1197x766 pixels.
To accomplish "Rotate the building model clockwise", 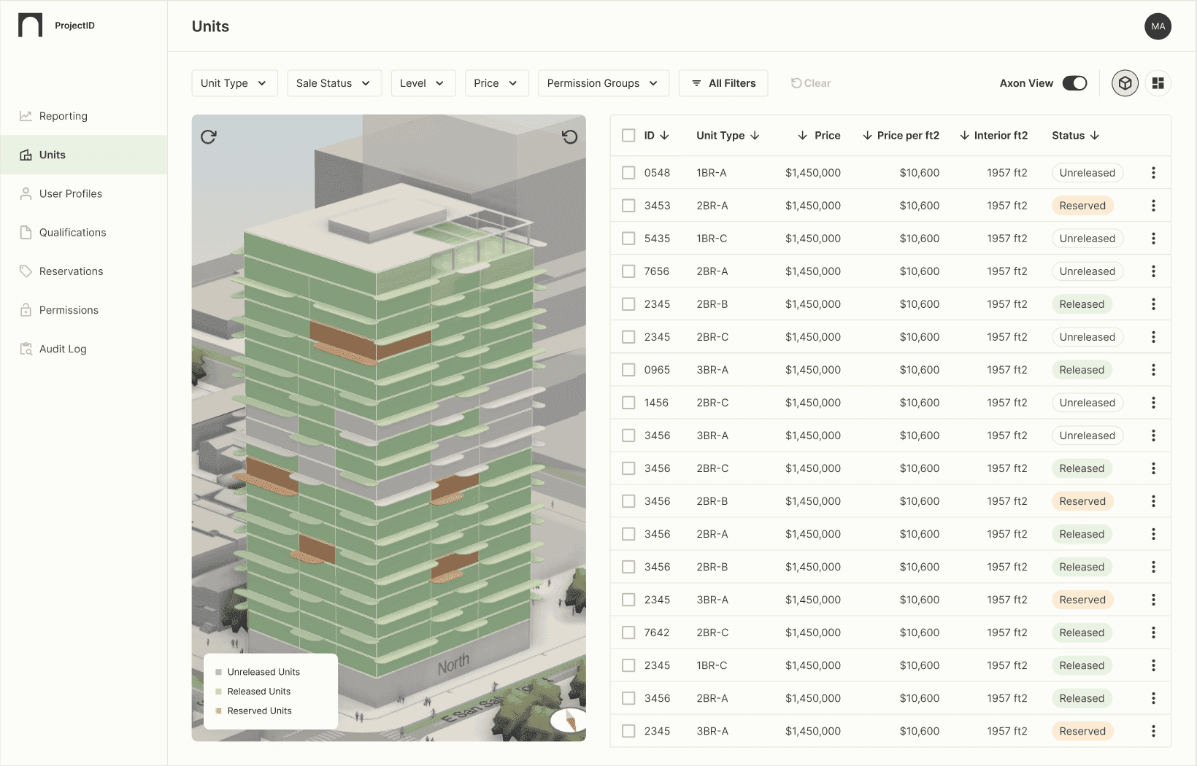I will (209, 136).
